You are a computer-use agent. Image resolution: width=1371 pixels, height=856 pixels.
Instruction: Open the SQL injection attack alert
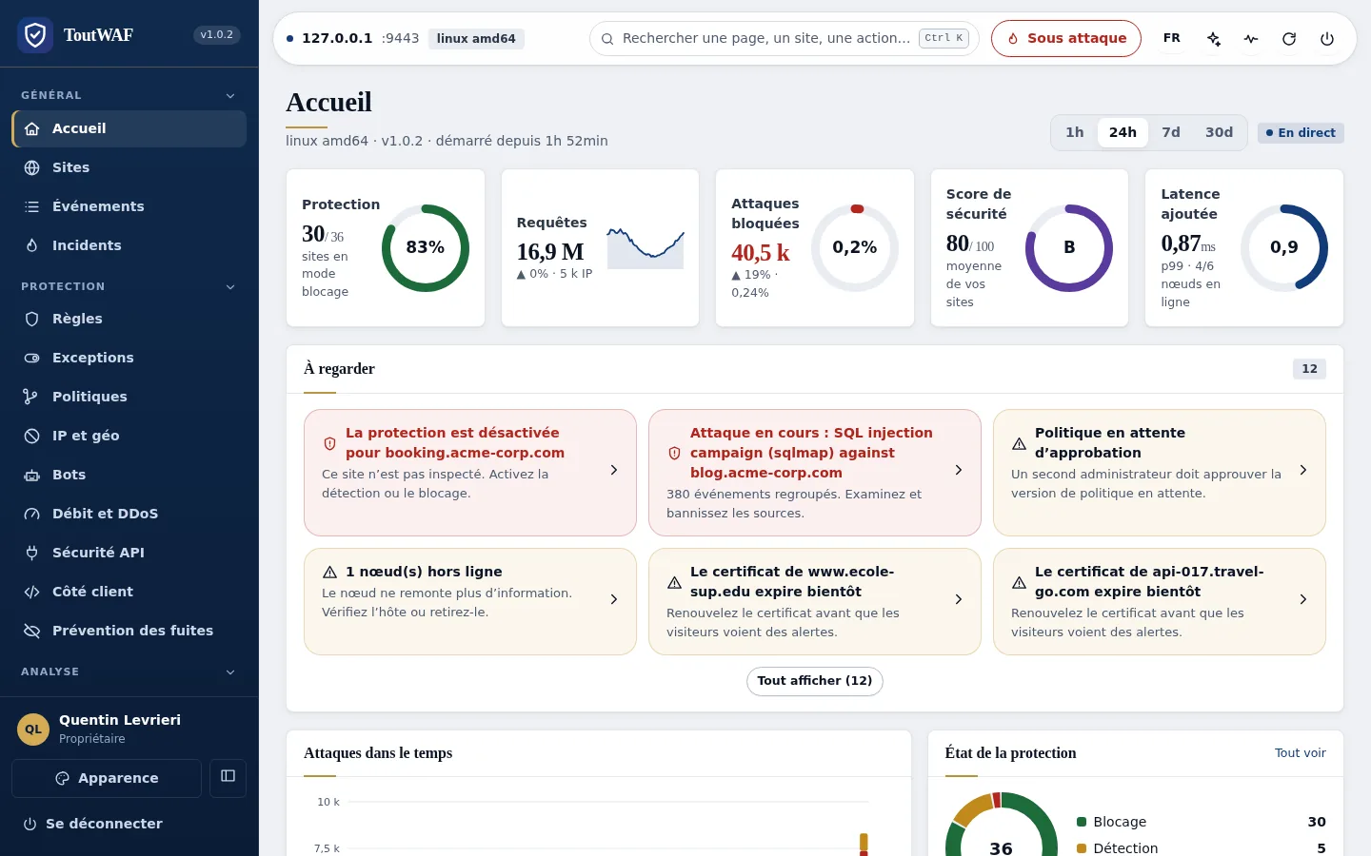click(x=815, y=473)
